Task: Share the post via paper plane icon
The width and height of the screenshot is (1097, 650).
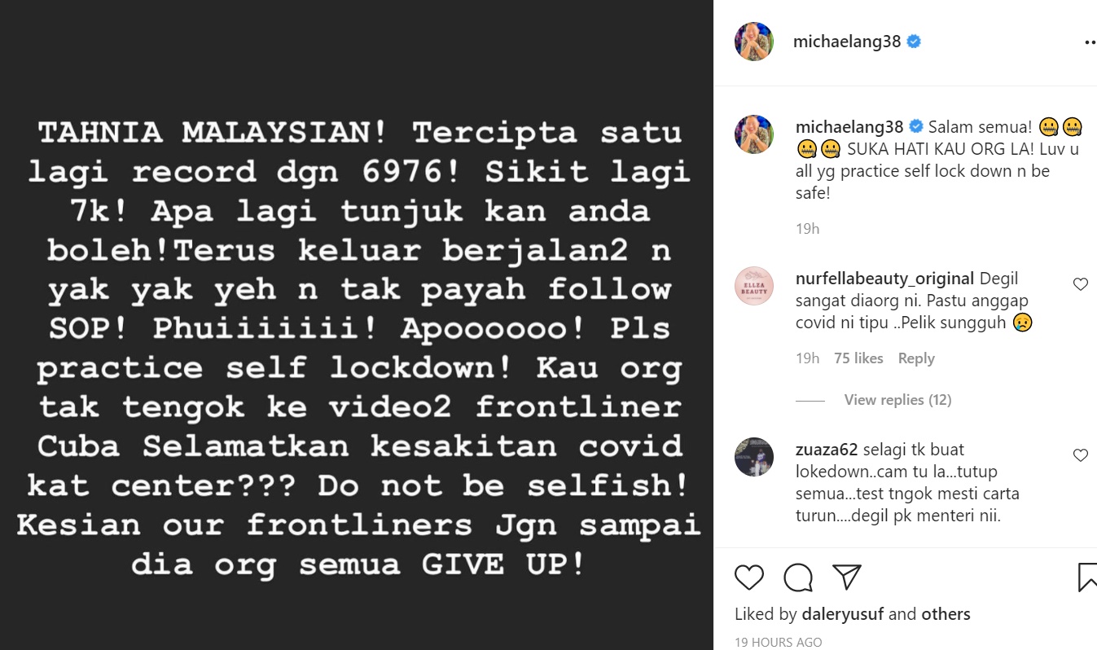Action: [x=847, y=578]
